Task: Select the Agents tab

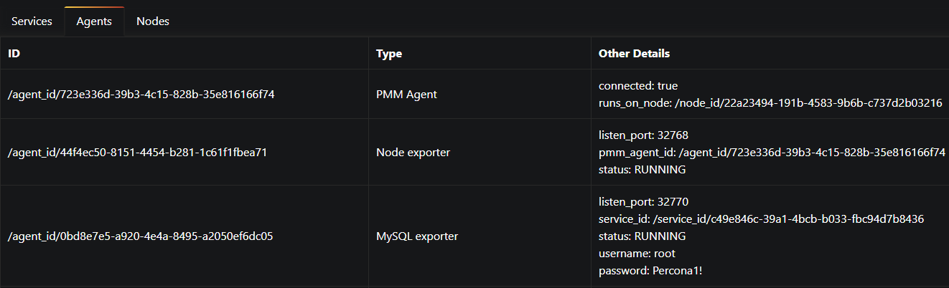Action: [x=94, y=21]
